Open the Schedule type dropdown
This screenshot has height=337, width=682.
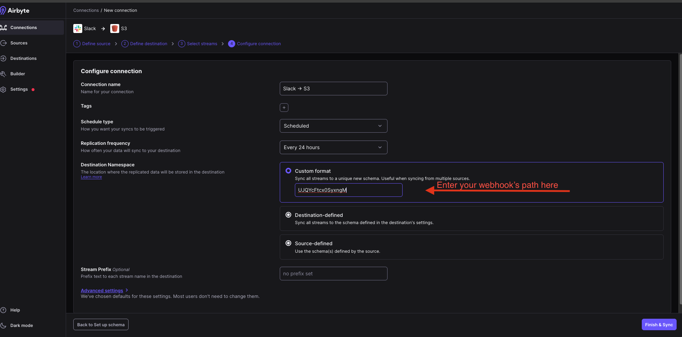point(333,126)
